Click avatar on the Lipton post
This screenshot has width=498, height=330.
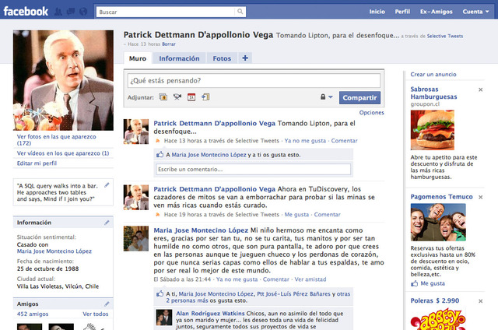pos(136,132)
